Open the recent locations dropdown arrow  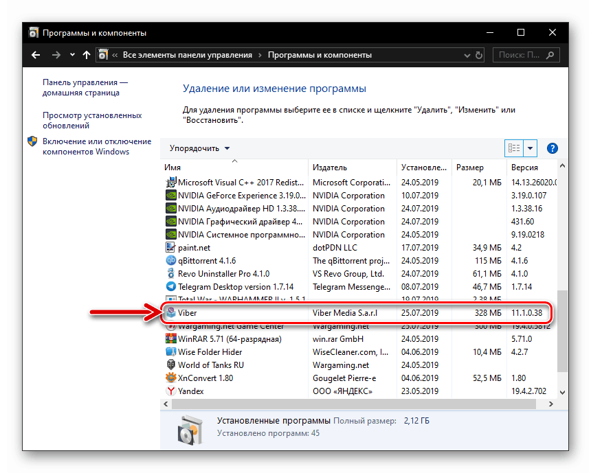[x=72, y=55]
